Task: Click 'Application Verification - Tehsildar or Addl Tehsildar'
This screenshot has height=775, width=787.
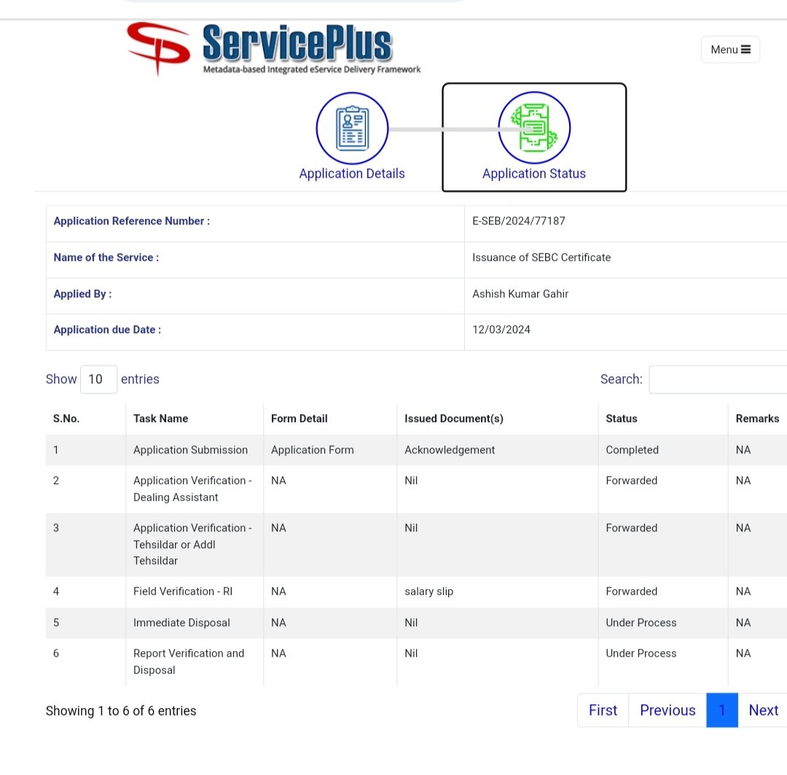Action: pos(192,545)
